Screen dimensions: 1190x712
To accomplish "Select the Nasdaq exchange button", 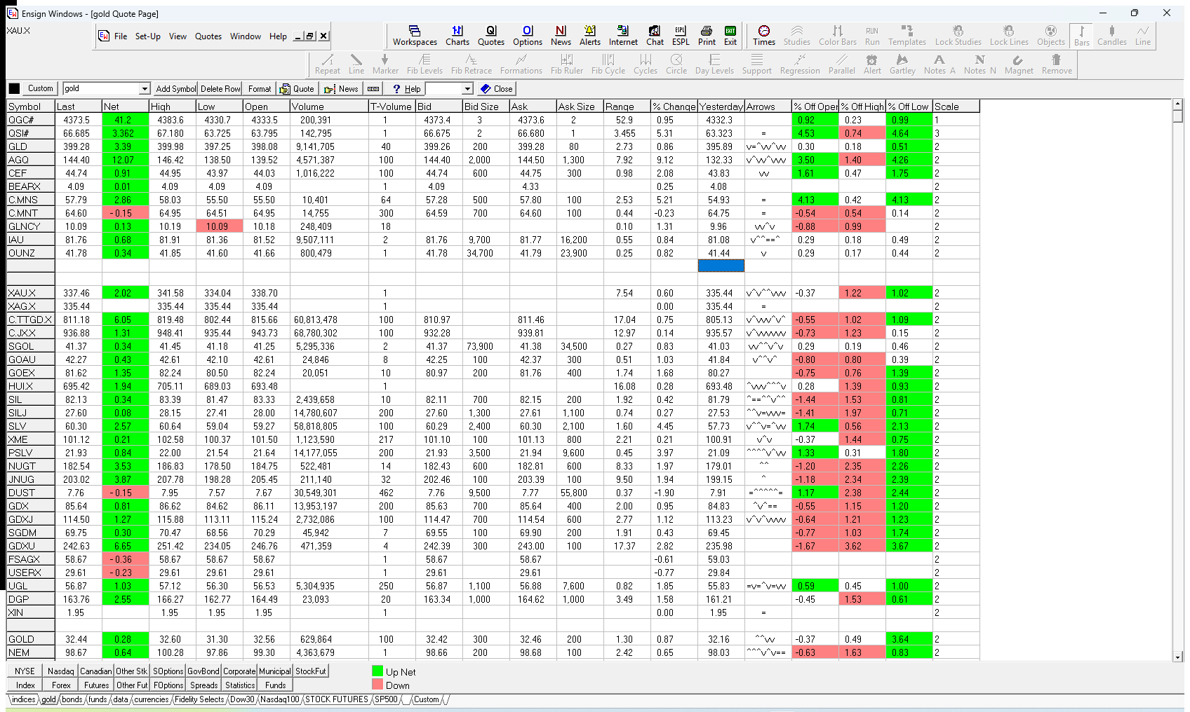I will point(60,671).
